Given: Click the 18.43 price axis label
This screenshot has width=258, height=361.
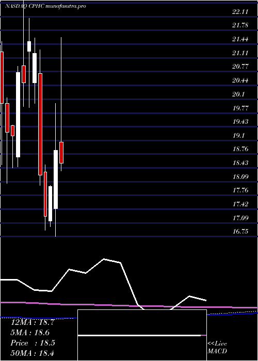Looking at the screenshot, I should pos(240,163).
